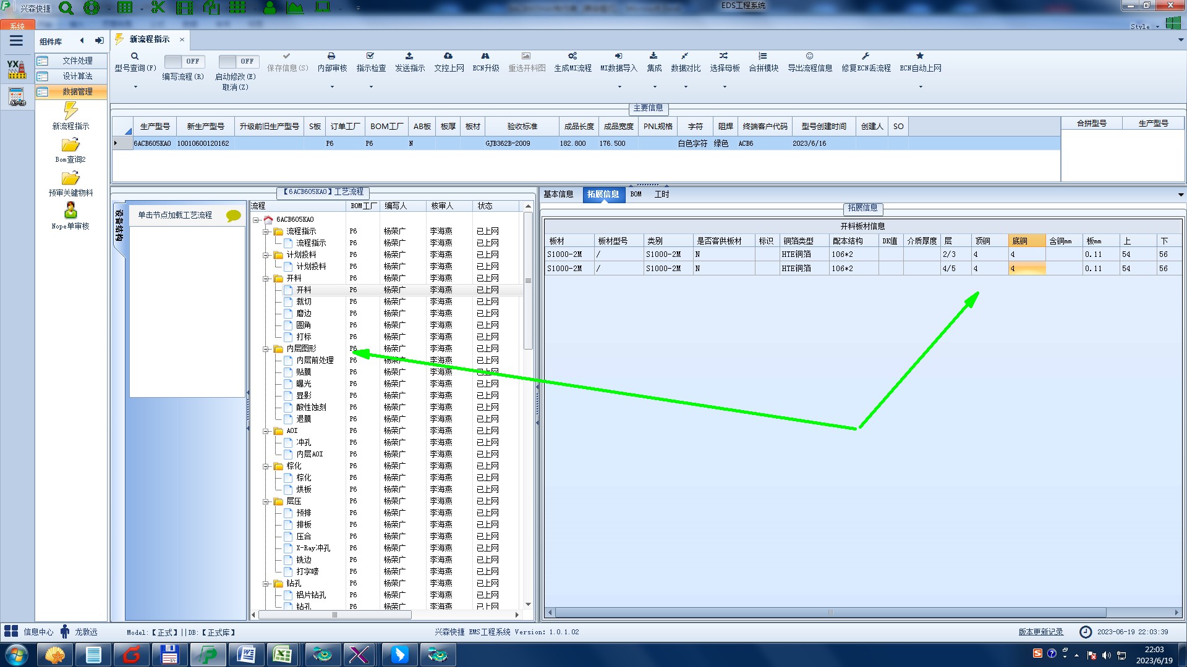Open the ECN自动上网 dropdown arrow
Viewport: 1187px width, 667px height.
click(921, 87)
